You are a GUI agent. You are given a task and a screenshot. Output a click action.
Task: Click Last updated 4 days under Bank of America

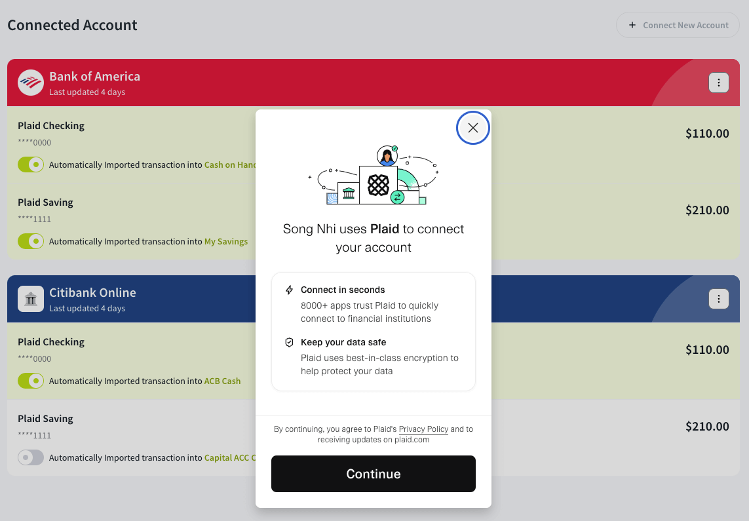click(x=87, y=92)
